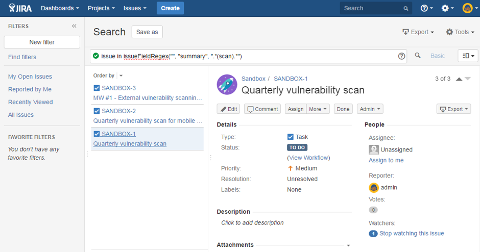Select Reported by Me filter
Screen dimensions: 480x252
tap(30, 89)
